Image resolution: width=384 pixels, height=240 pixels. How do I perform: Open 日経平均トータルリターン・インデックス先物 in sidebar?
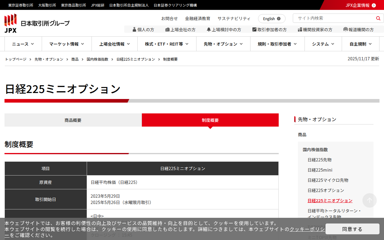click(335, 214)
